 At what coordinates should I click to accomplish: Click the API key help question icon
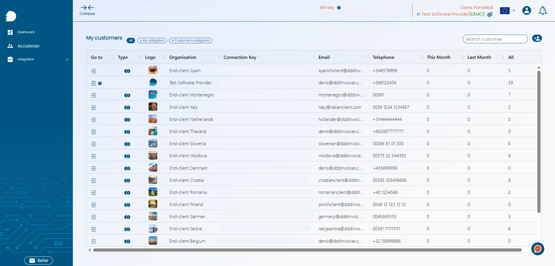339,8
